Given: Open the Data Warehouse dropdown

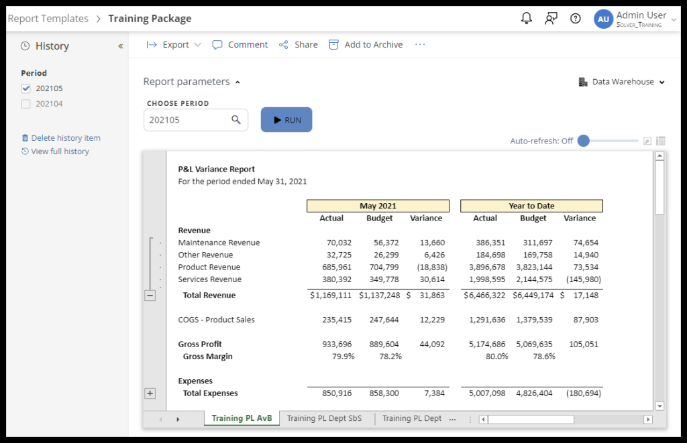Looking at the screenshot, I should (x=621, y=82).
